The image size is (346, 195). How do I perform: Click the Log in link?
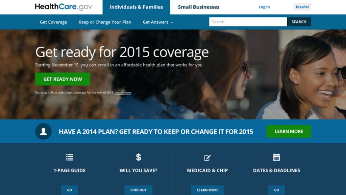click(264, 7)
